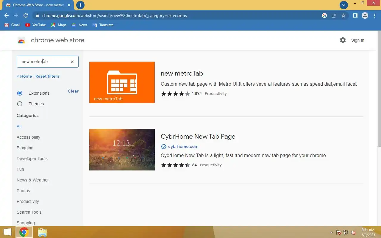The width and height of the screenshot is (381, 238).
Task: Select the Extensions radio button
Action: (x=20, y=93)
